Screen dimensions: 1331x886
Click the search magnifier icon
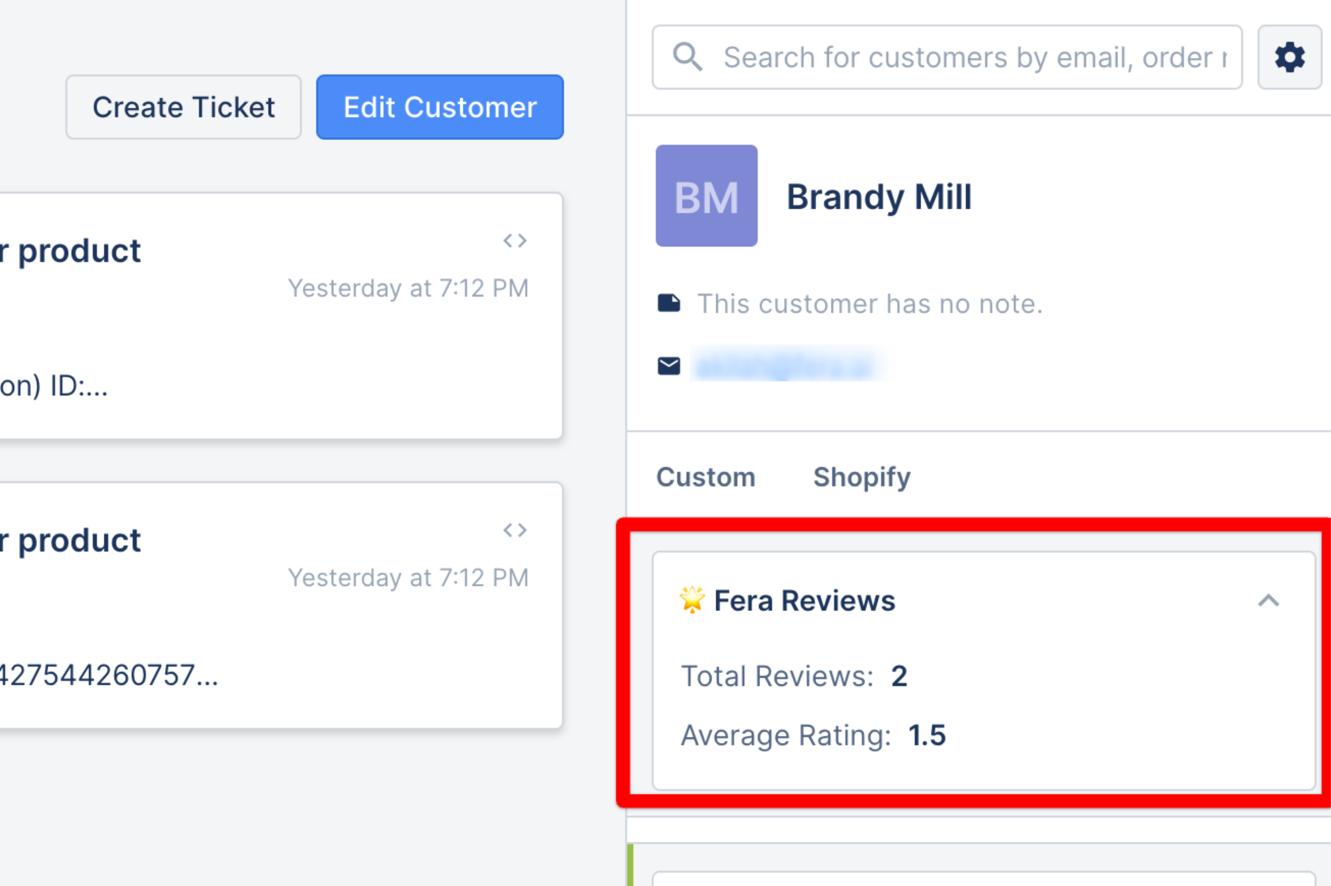(687, 57)
